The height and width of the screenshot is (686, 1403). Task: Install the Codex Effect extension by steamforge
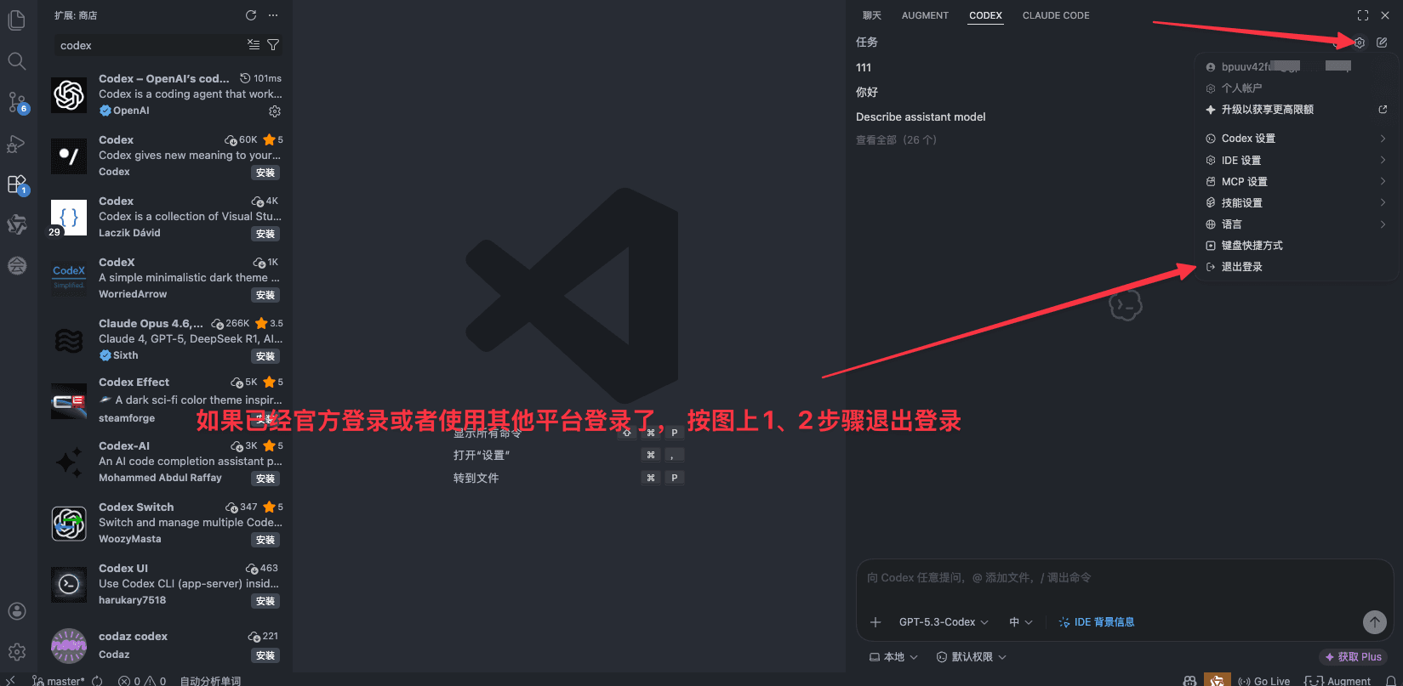click(265, 418)
